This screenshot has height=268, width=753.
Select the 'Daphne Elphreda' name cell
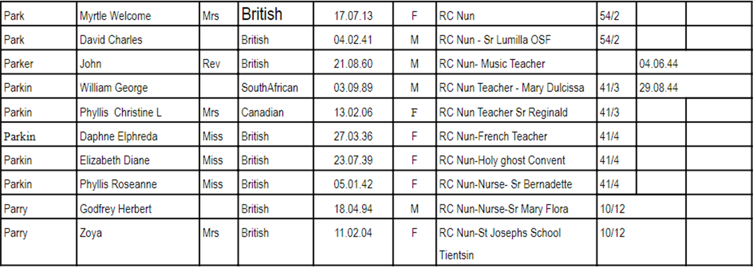(138, 135)
